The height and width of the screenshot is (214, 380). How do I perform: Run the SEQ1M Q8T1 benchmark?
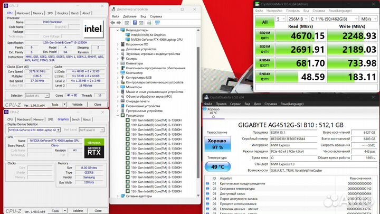264,35
